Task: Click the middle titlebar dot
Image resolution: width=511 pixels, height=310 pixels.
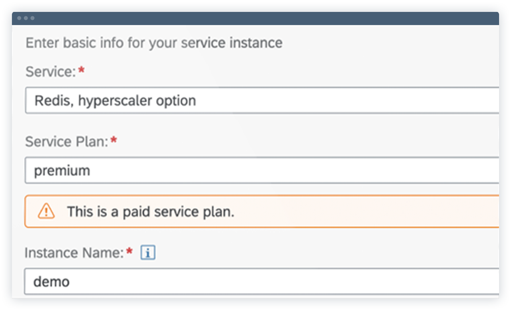Action: [25, 18]
